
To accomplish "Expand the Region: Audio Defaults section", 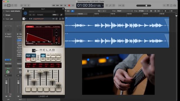I will (x=4, y=11).
